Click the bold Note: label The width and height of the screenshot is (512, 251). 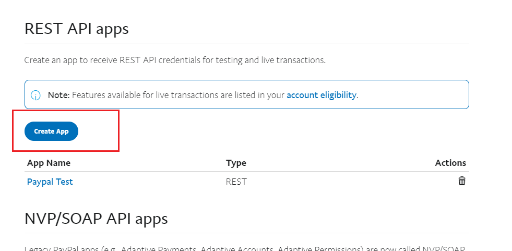pos(58,95)
